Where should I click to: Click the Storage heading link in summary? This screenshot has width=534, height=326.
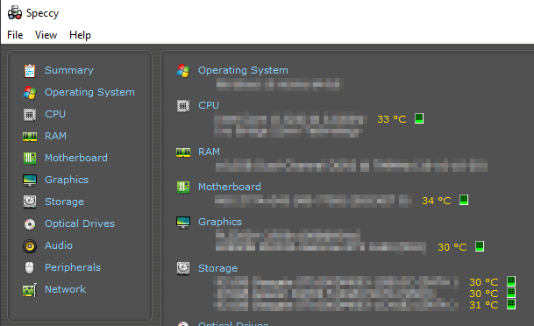217,268
